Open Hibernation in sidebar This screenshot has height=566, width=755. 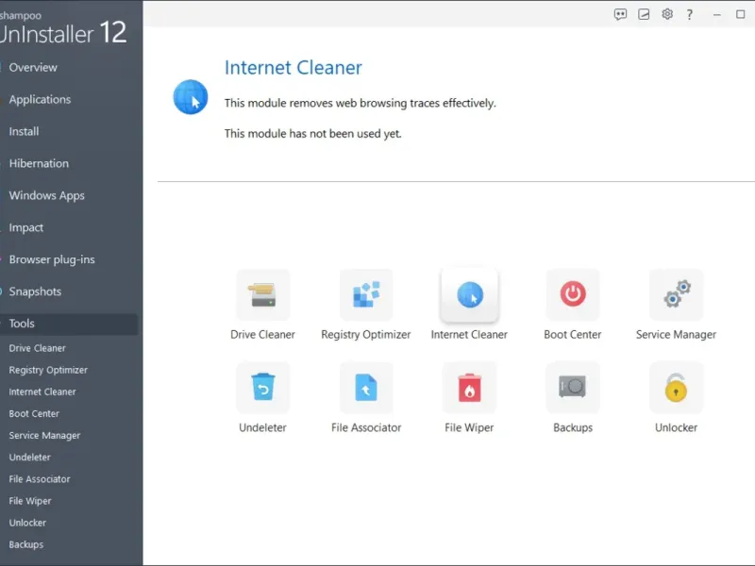39,163
